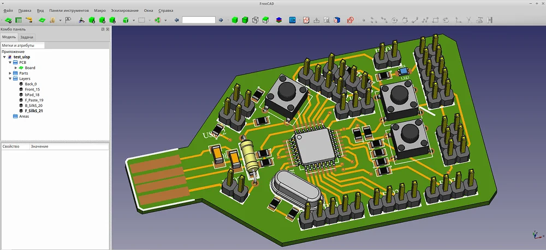The width and height of the screenshot is (546, 250).
Task: Click the stacked layers toolbar icon
Action: [279, 20]
